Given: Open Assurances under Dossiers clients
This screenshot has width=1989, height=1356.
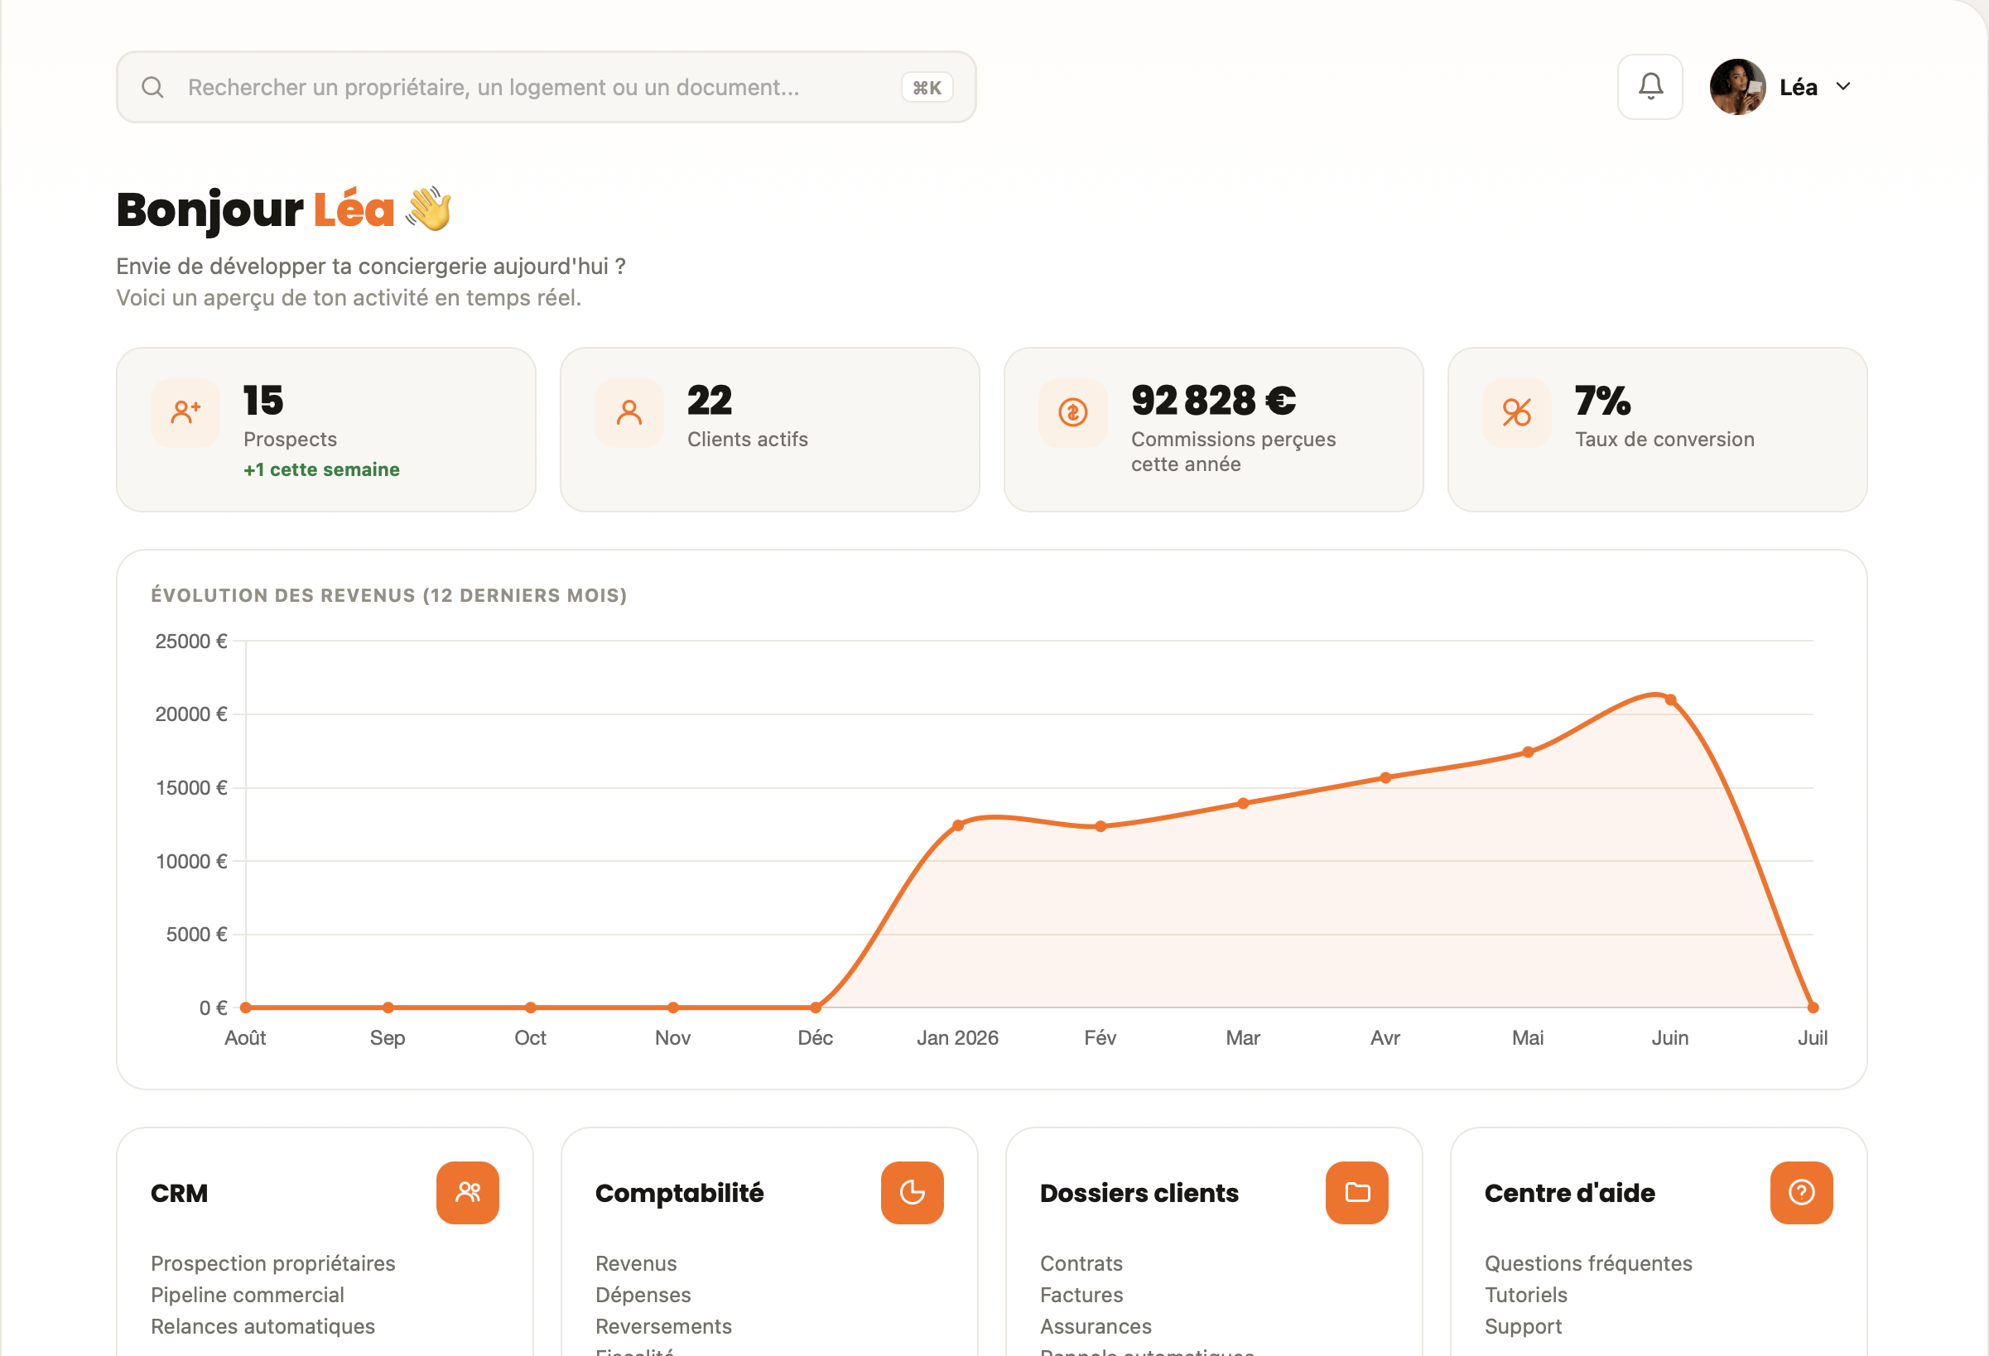Looking at the screenshot, I should [x=1096, y=1326].
